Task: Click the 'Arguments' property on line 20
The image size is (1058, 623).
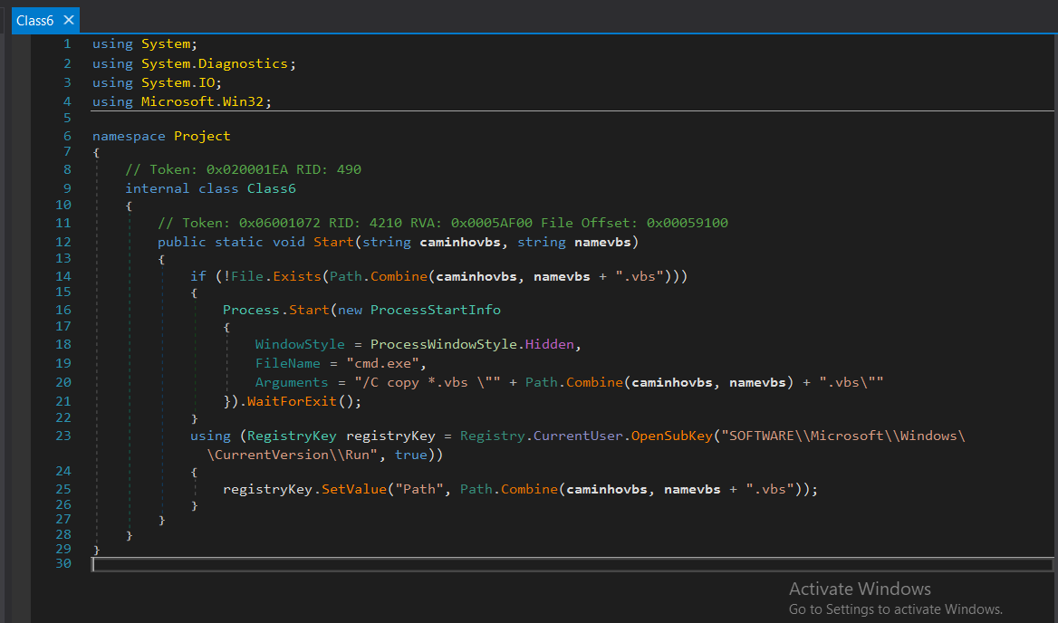Action: (x=292, y=381)
